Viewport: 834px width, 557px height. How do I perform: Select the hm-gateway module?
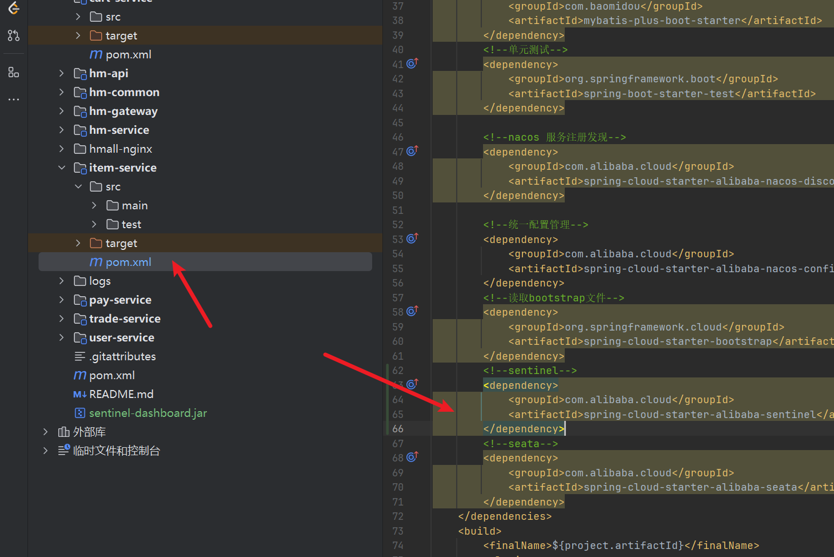coord(123,111)
